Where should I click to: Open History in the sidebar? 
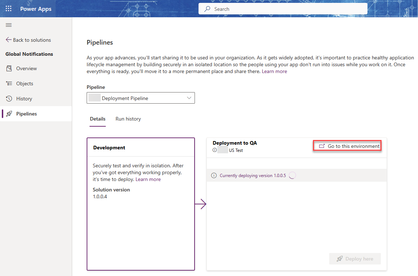(x=36, y=99)
